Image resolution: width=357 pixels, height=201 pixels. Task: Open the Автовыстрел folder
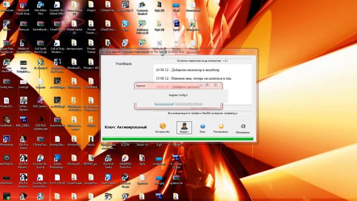click(74, 45)
